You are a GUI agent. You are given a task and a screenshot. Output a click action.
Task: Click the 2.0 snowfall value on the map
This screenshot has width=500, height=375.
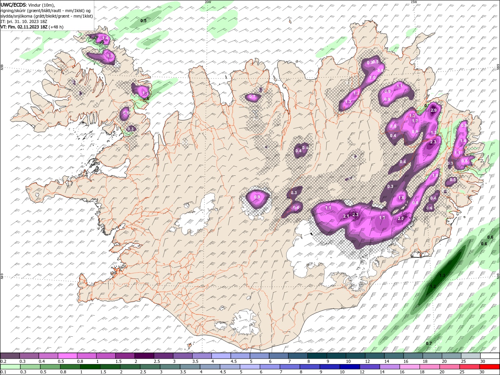pos(400,219)
